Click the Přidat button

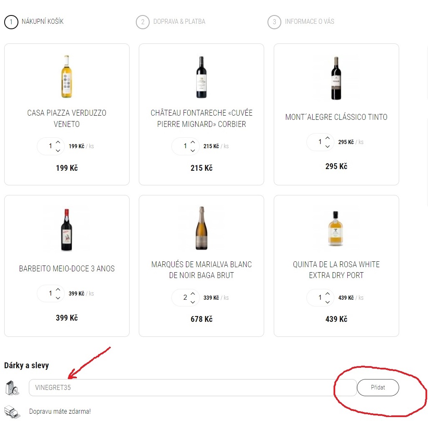coord(378,387)
